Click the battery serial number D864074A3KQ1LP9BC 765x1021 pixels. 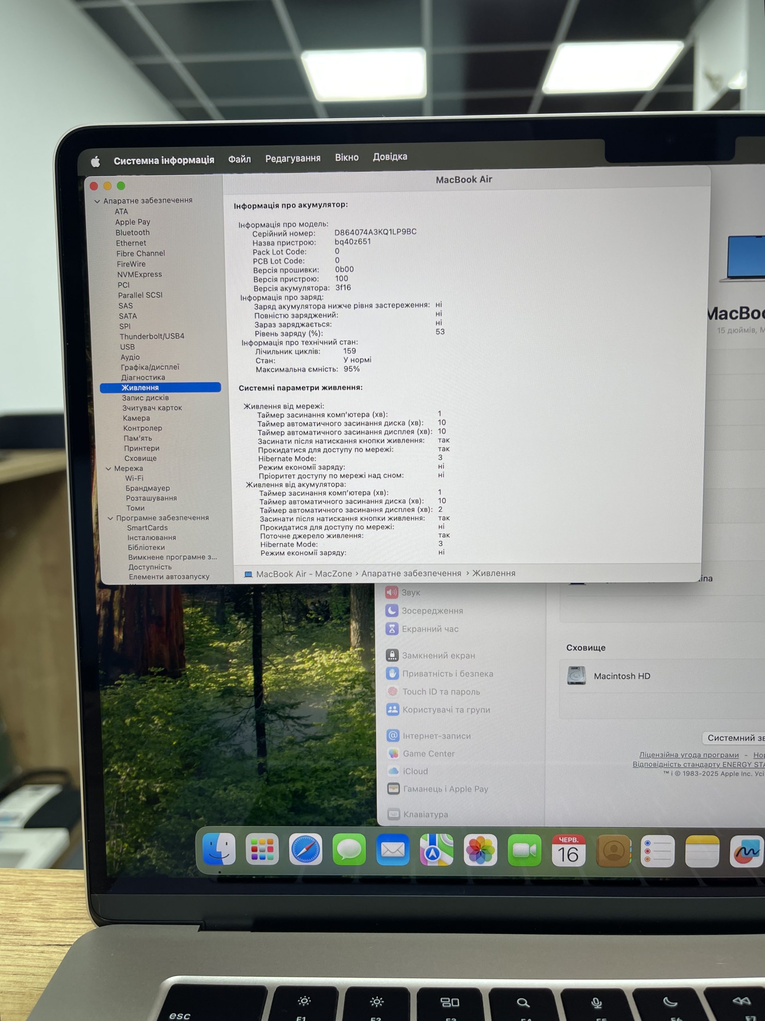pyautogui.click(x=375, y=232)
